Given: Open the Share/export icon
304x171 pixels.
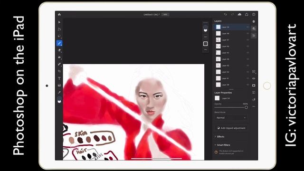Looking at the screenshot, I should (x=247, y=14).
